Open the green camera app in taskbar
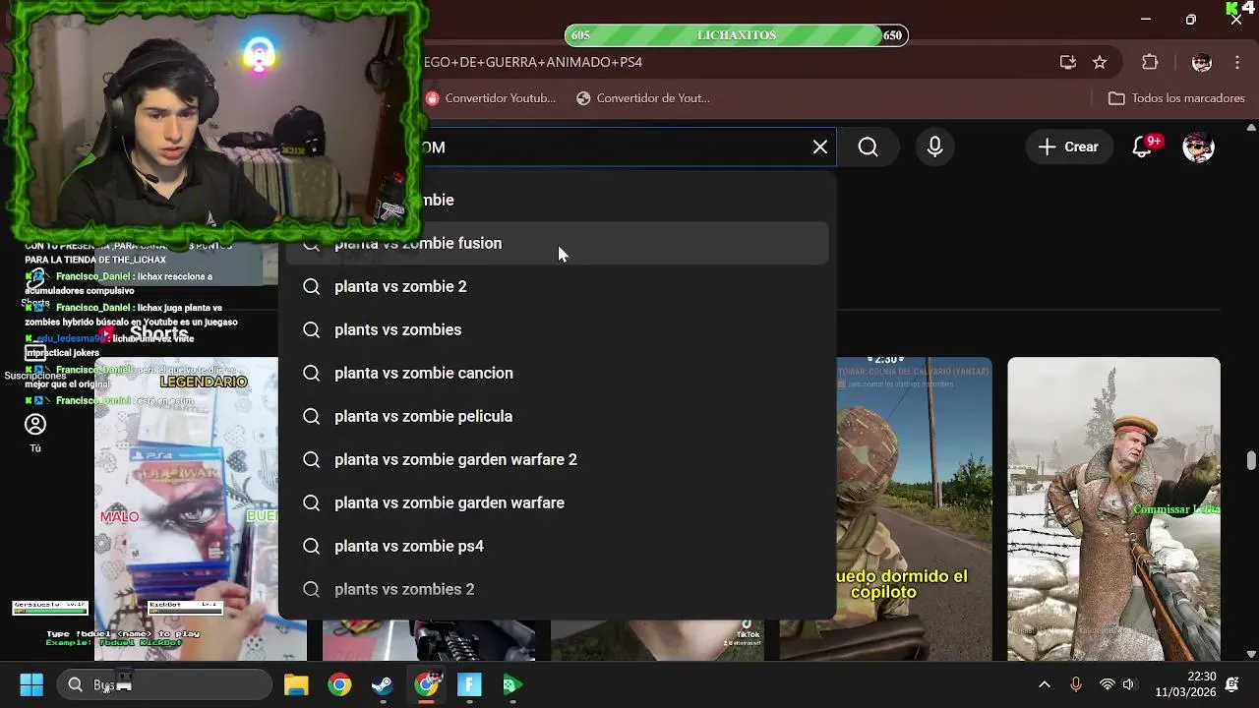This screenshot has height=708, width=1259. coord(512,684)
